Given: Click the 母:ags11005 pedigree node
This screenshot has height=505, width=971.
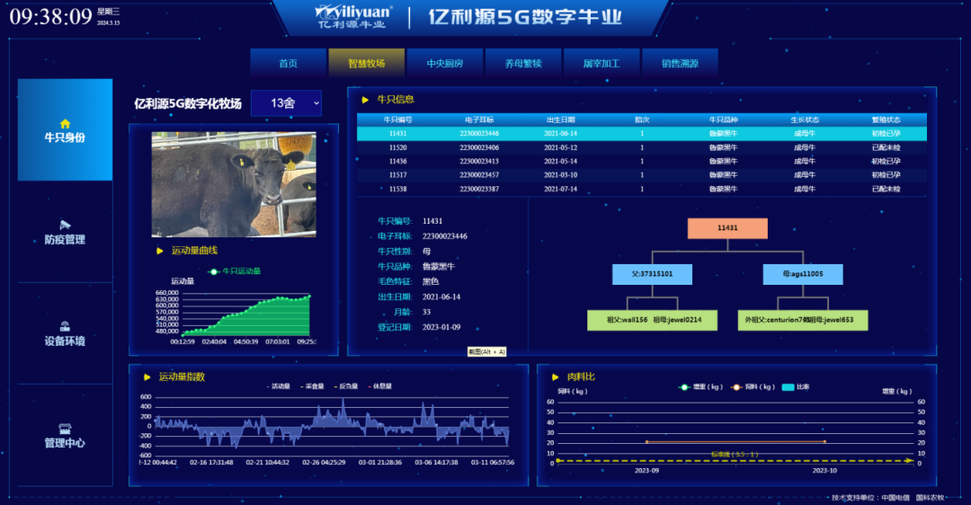Looking at the screenshot, I should (803, 274).
